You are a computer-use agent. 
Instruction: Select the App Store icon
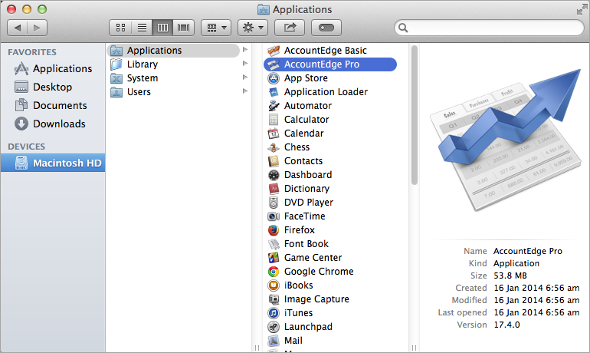tap(274, 78)
